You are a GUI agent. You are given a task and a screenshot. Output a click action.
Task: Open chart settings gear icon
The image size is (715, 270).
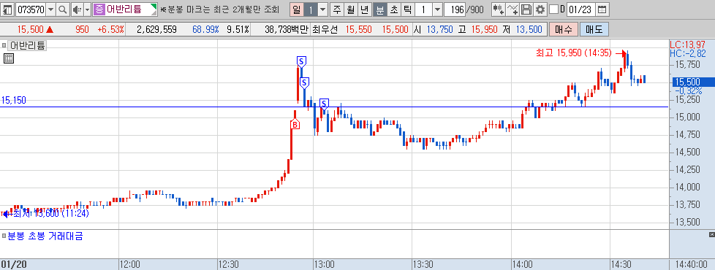point(540,9)
